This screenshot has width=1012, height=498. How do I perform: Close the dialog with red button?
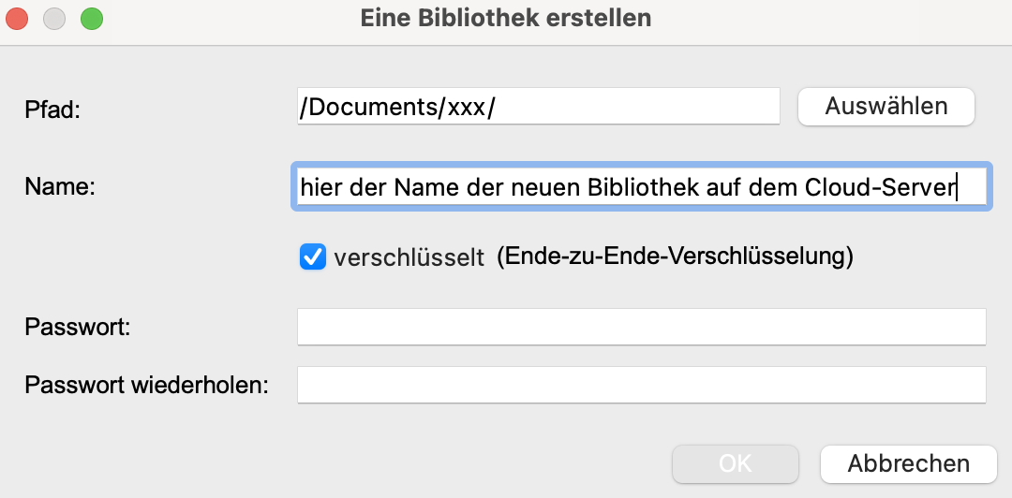(x=18, y=18)
